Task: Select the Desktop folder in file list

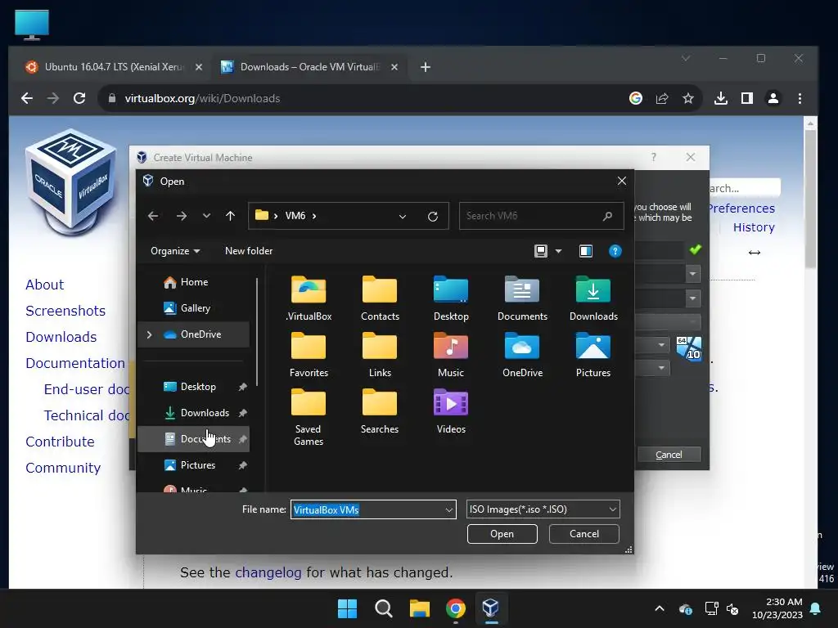Action: click(x=451, y=298)
